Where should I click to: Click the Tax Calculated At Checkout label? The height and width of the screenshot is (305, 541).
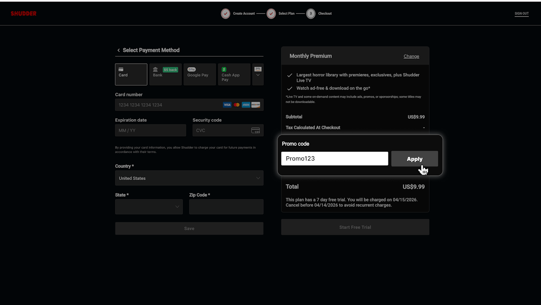313,128
